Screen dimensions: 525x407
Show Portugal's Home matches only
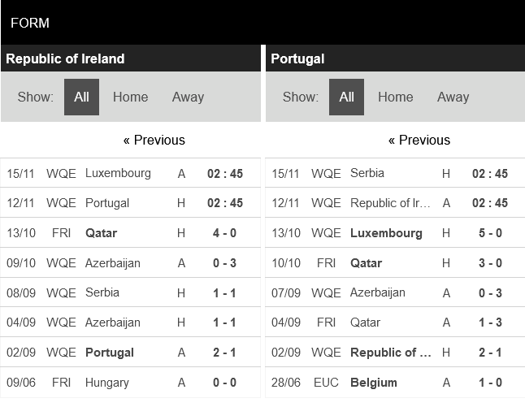click(395, 97)
